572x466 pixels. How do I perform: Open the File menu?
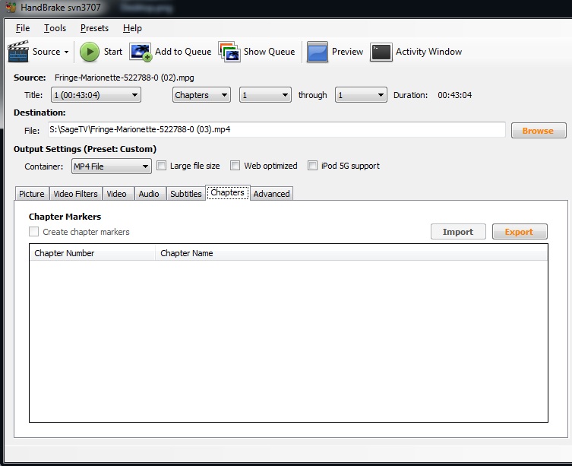click(23, 28)
